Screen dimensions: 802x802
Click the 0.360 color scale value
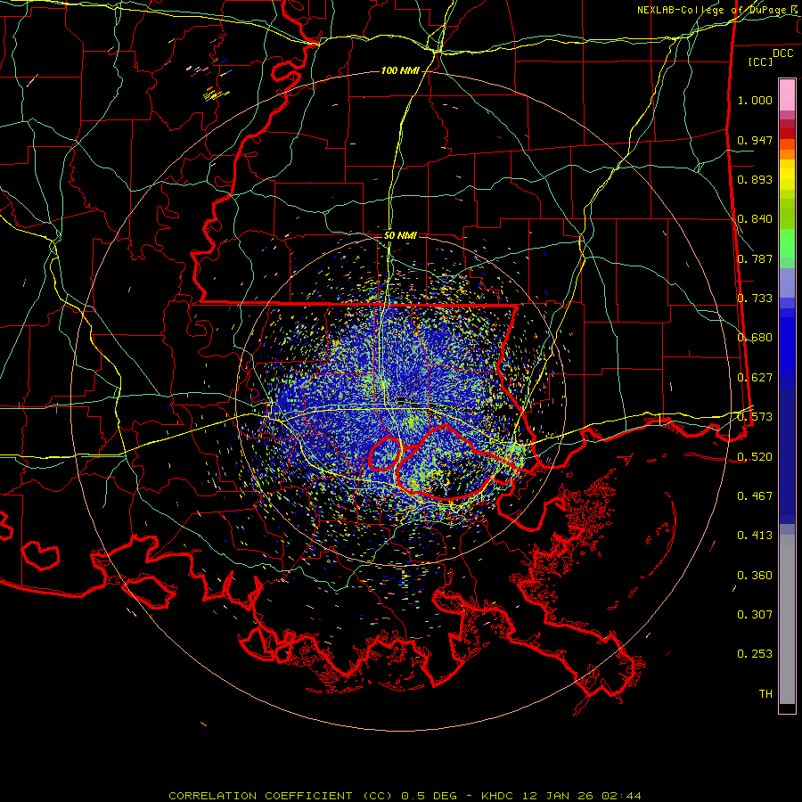coord(755,576)
